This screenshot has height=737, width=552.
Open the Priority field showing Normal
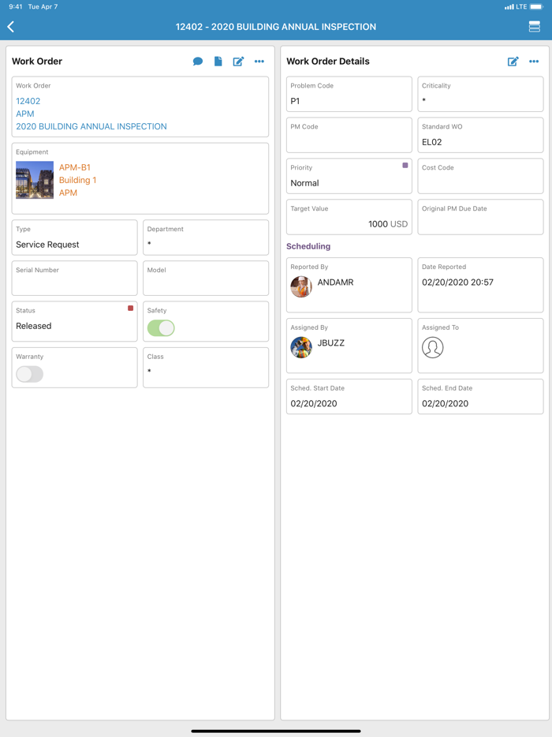pyautogui.click(x=349, y=176)
